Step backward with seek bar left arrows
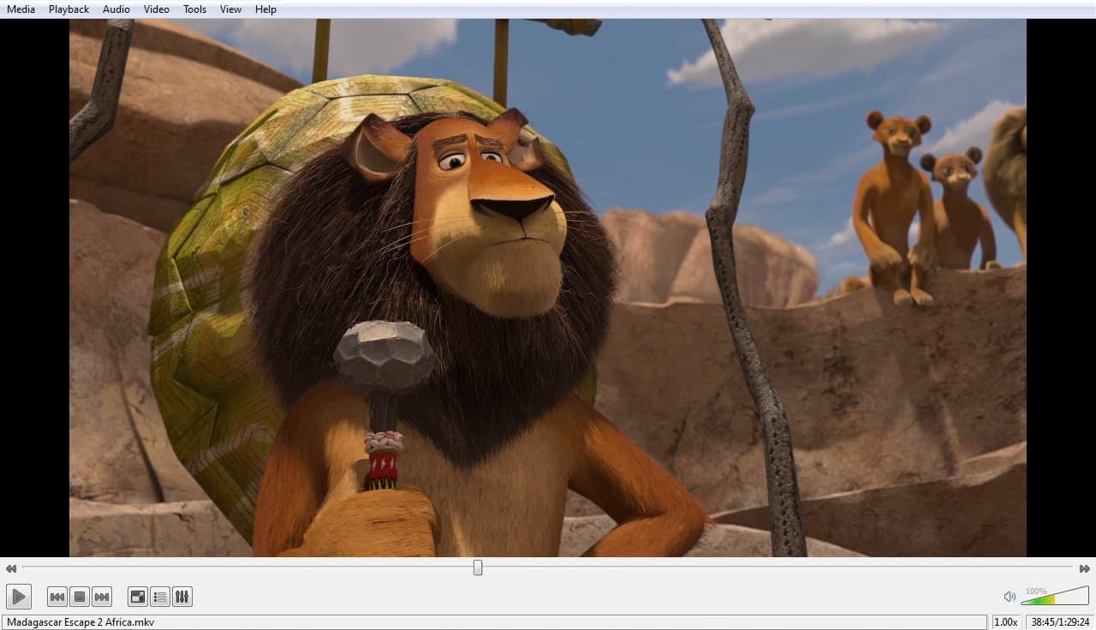Image resolution: width=1096 pixels, height=630 pixels. point(10,568)
